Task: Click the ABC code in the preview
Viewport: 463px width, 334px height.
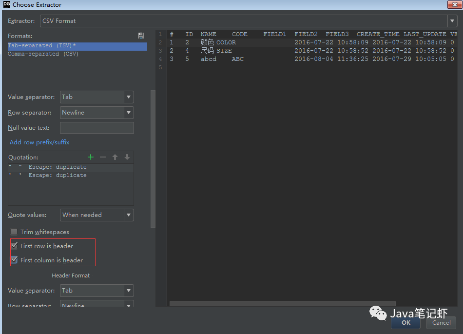Action: coord(238,59)
